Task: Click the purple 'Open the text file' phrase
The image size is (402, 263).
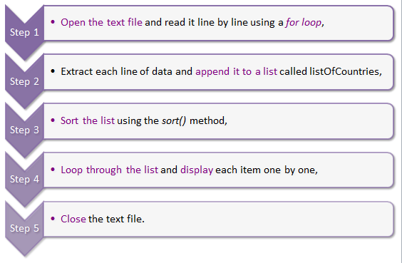Action: click(x=101, y=22)
